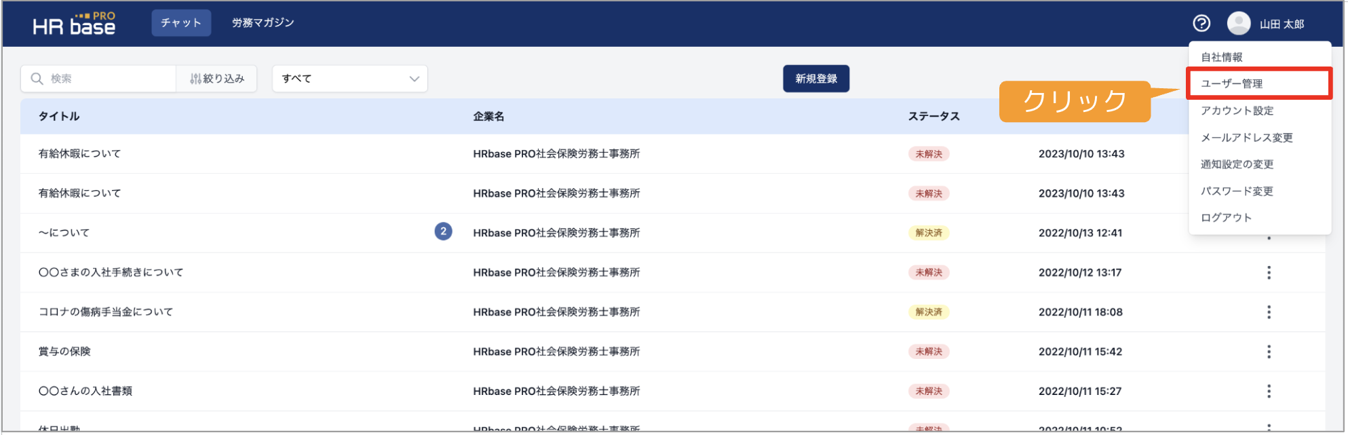Click the search magnifier icon
Viewport: 1348px width, 435px height.
(37, 79)
